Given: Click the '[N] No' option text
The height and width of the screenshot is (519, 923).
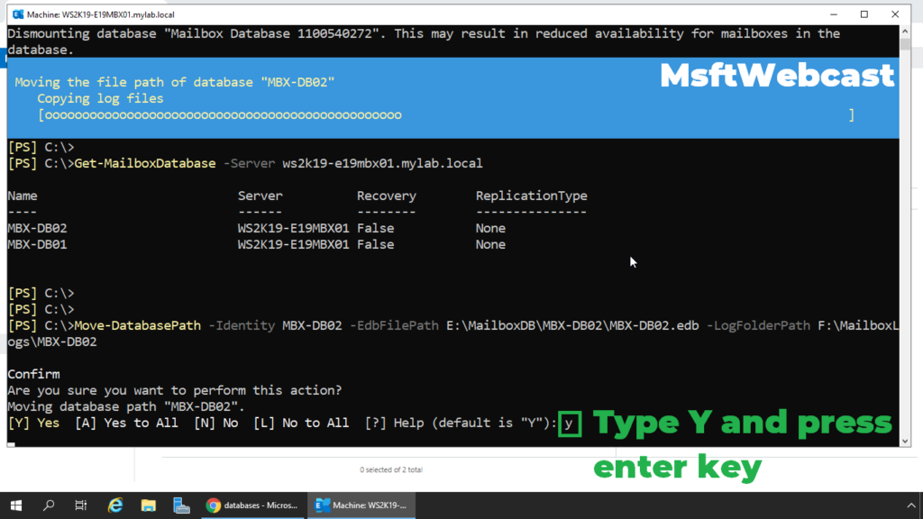Looking at the screenshot, I should pos(216,423).
